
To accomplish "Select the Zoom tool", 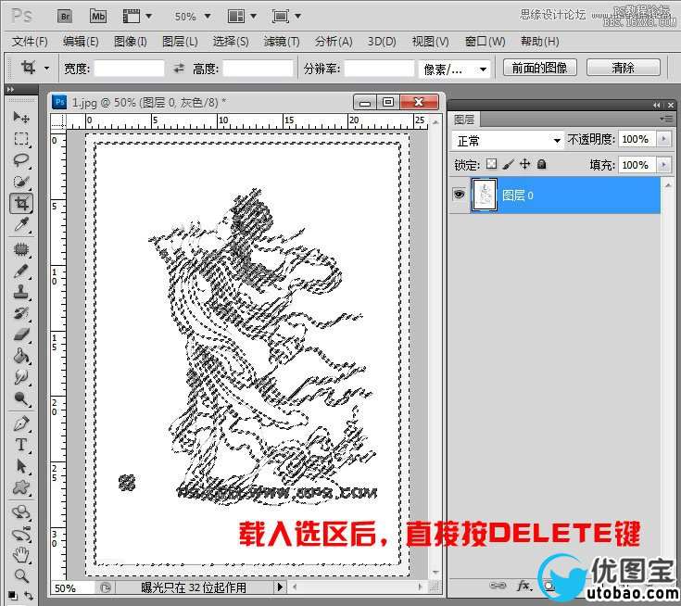I will (x=20, y=576).
